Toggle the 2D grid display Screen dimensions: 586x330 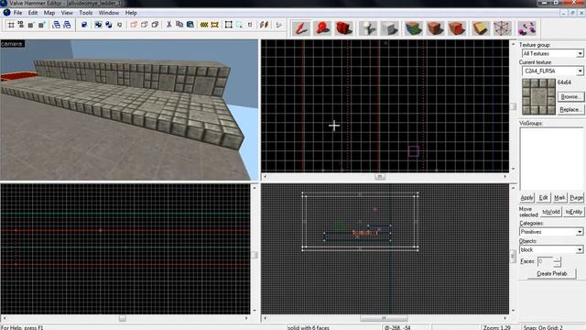click(x=11, y=25)
